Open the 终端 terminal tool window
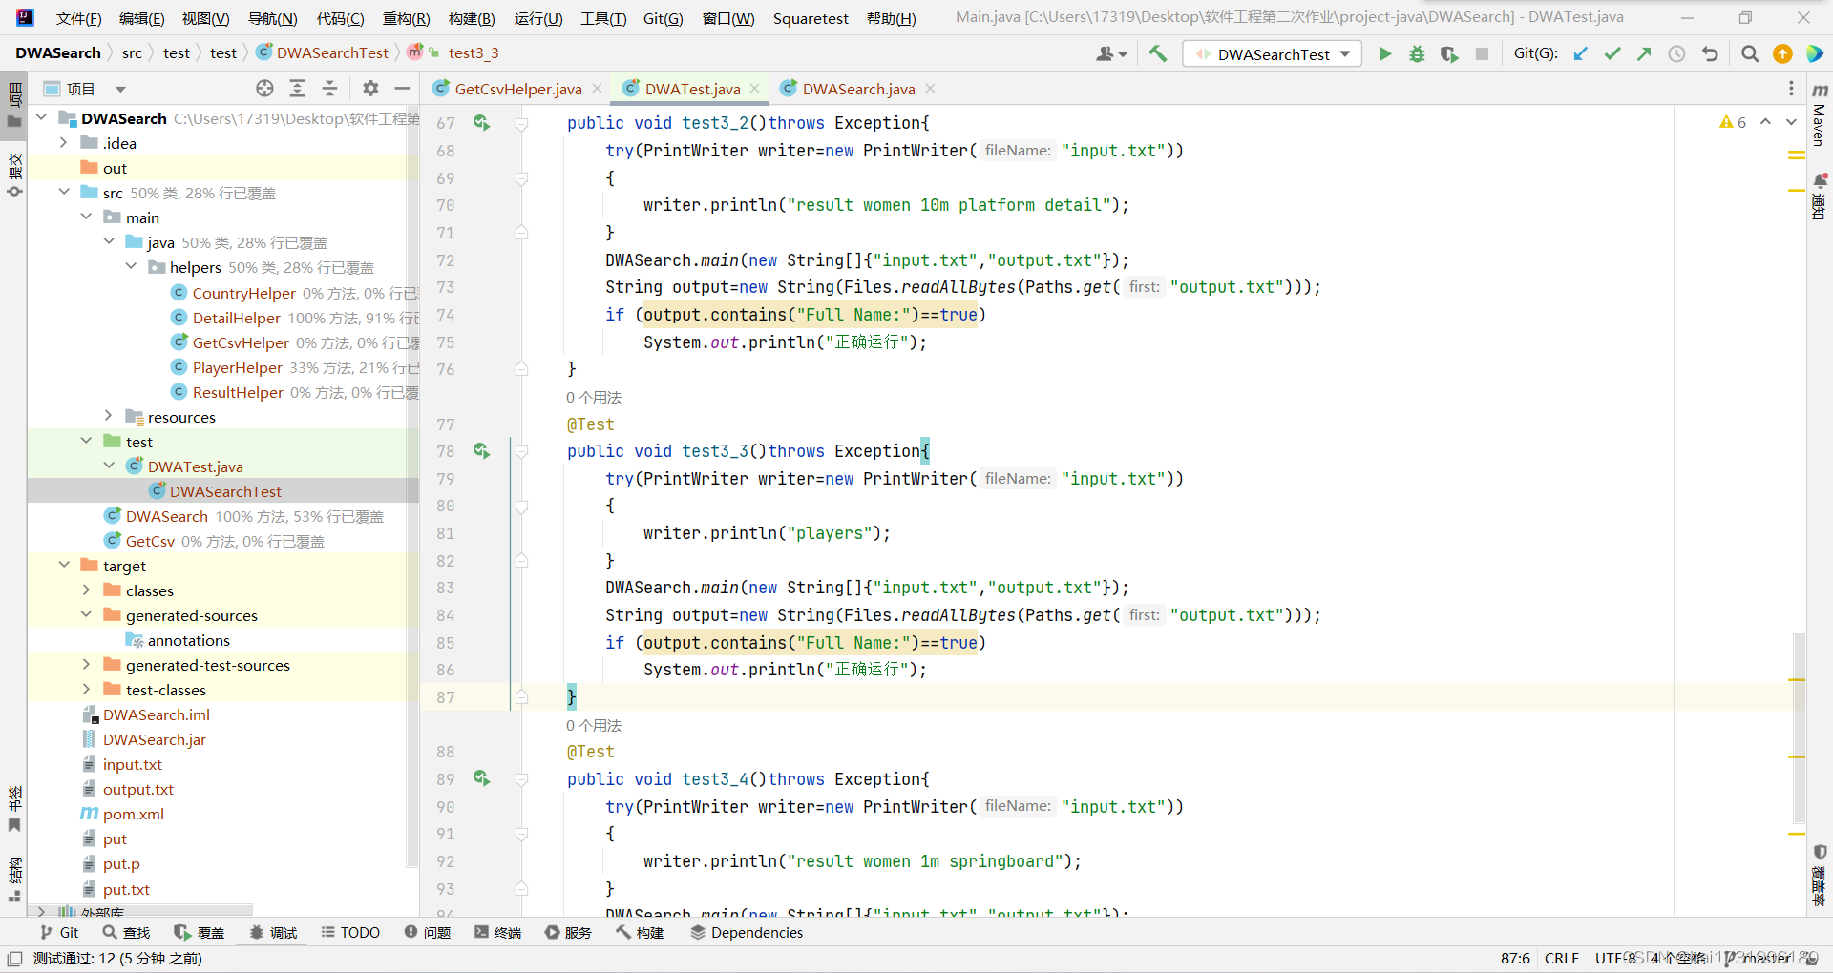 498,932
